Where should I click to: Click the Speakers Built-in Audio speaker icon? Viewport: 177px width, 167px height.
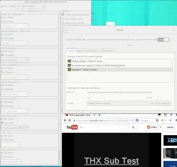pyautogui.click(x=69, y=70)
